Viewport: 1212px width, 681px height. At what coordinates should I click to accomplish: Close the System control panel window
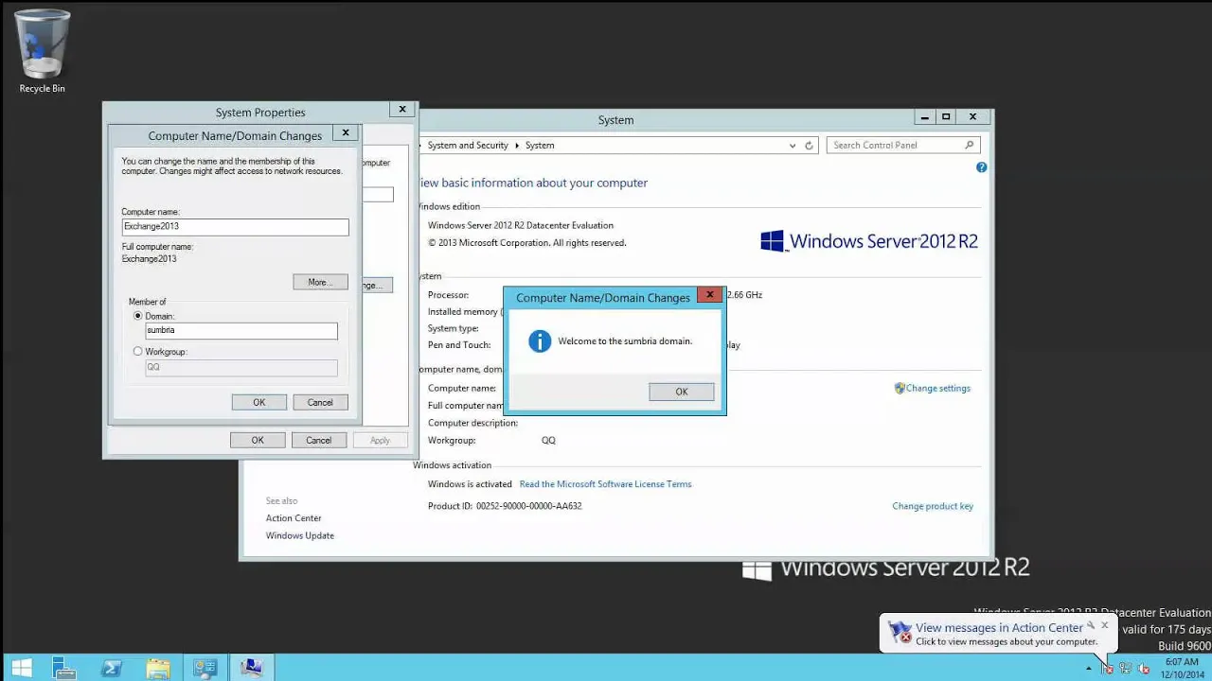click(x=972, y=117)
